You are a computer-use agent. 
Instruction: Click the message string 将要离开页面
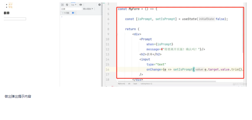181,49
